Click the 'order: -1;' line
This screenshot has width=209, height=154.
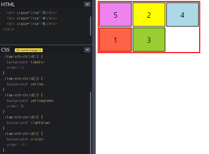coord(17,144)
